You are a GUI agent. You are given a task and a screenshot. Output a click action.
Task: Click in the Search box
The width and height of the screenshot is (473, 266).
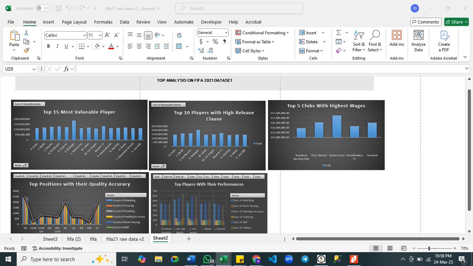[238, 8]
